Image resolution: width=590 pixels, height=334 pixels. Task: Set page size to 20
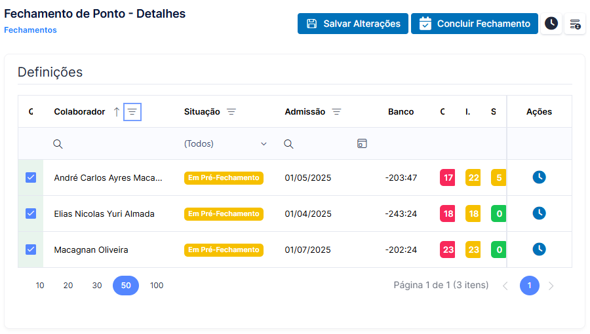[68, 286]
